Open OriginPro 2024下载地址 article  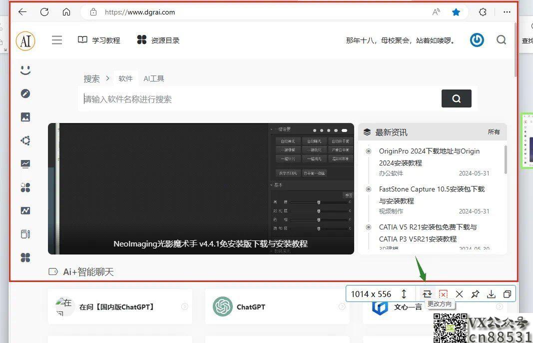coord(429,157)
